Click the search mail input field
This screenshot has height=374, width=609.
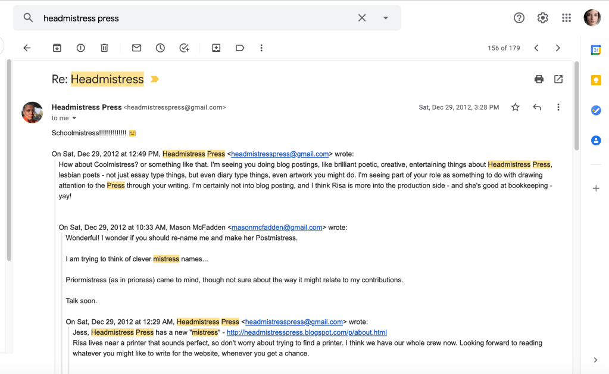coord(196,18)
